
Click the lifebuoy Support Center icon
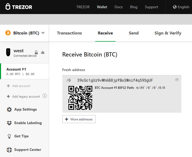click(x=9, y=150)
